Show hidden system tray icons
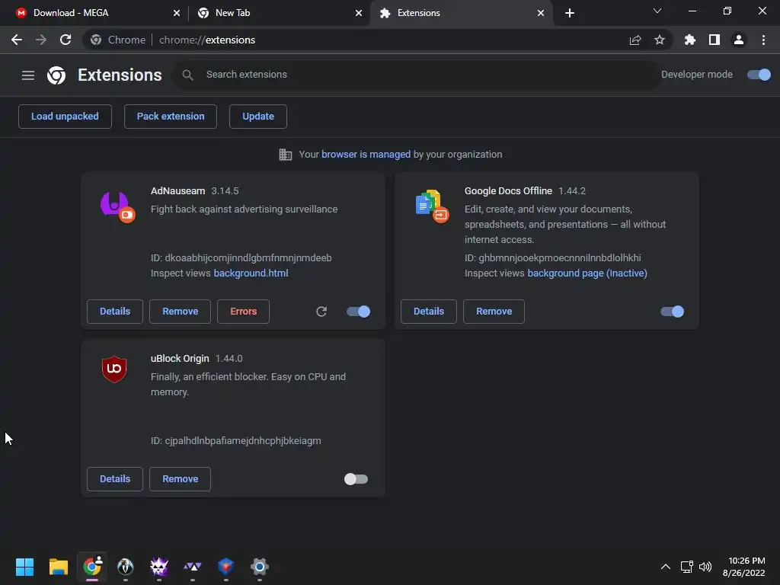The image size is (780, 585). [666, 567]
